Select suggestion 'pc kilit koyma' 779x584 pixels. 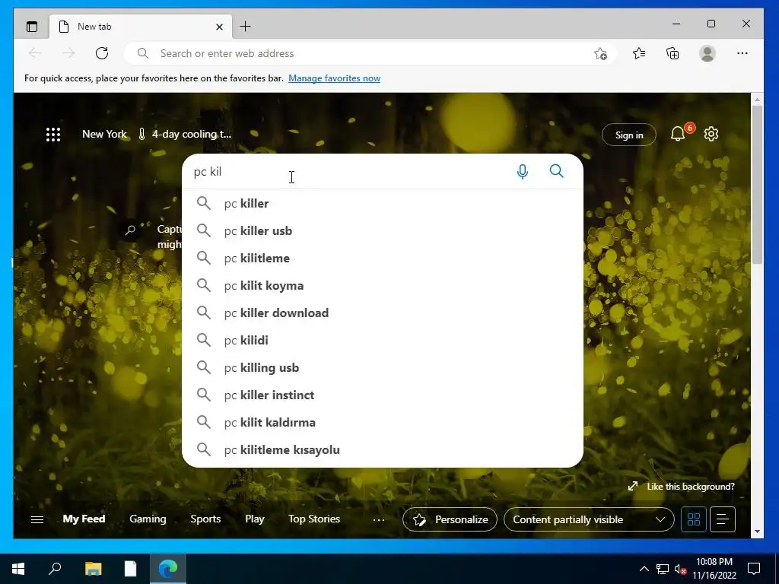[383, 285]
